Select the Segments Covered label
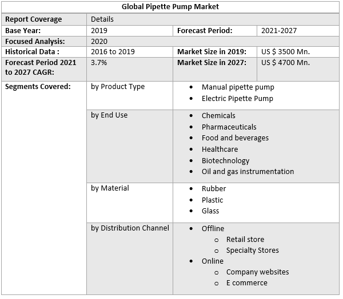 click(38, 87)
